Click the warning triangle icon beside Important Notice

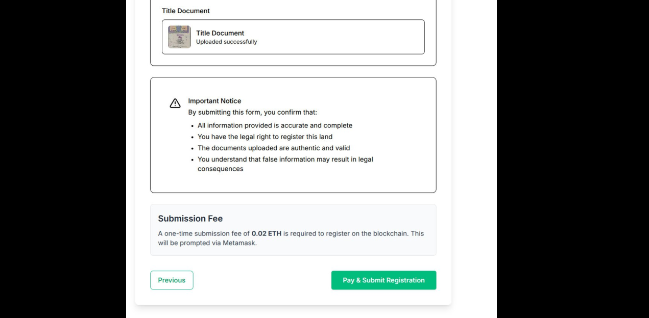tap(175, 103)
